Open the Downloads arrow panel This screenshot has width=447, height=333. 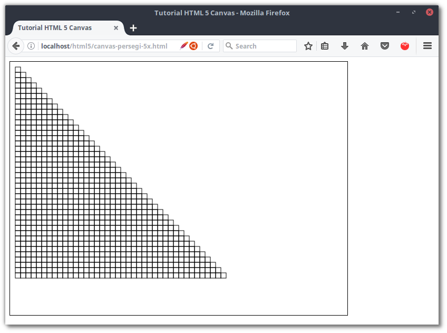345,46
